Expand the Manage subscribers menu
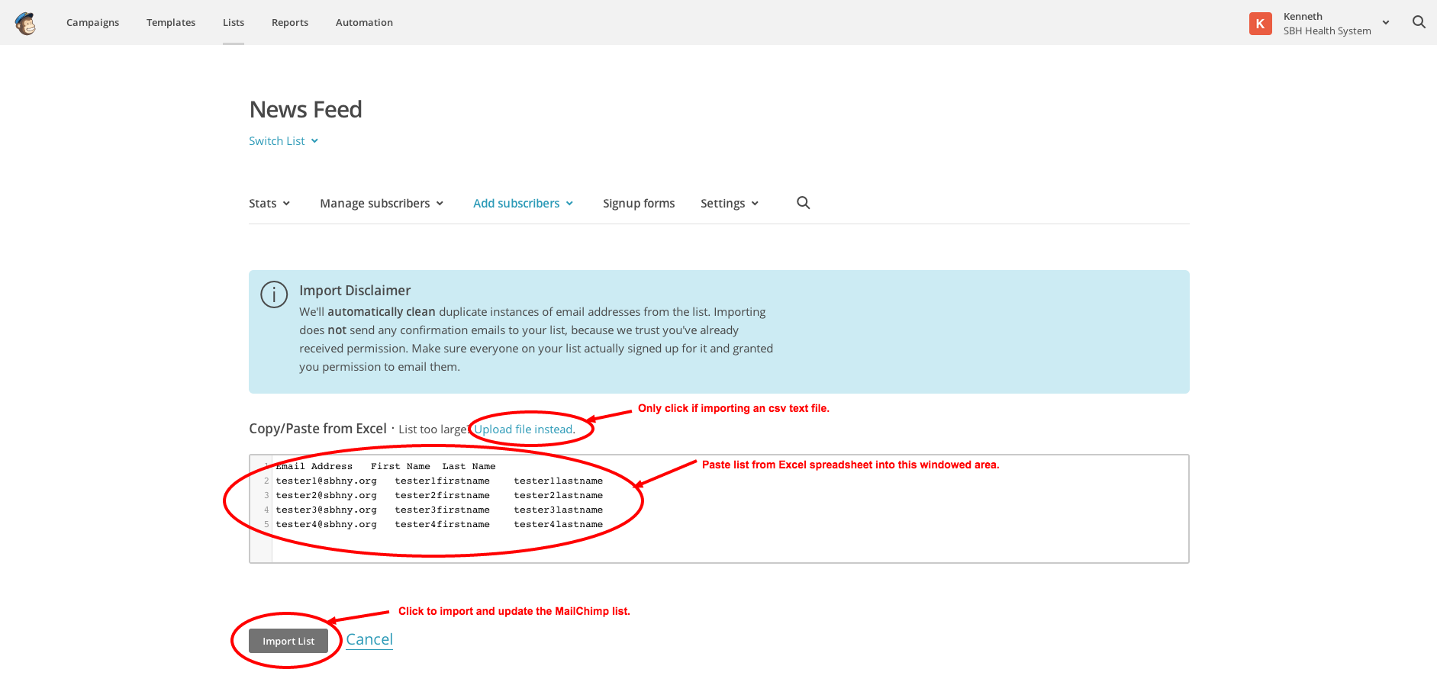 click(382, 204)
